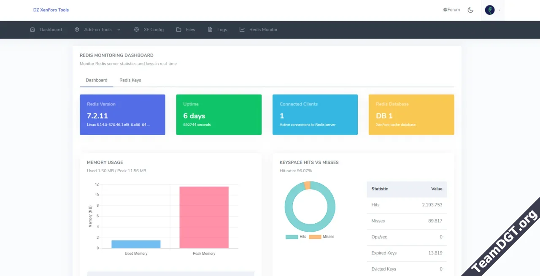Image resolution: width=540 pixels, height=276 pixels.
Task: Click the Logs document icon
Action: click(210, 30)
